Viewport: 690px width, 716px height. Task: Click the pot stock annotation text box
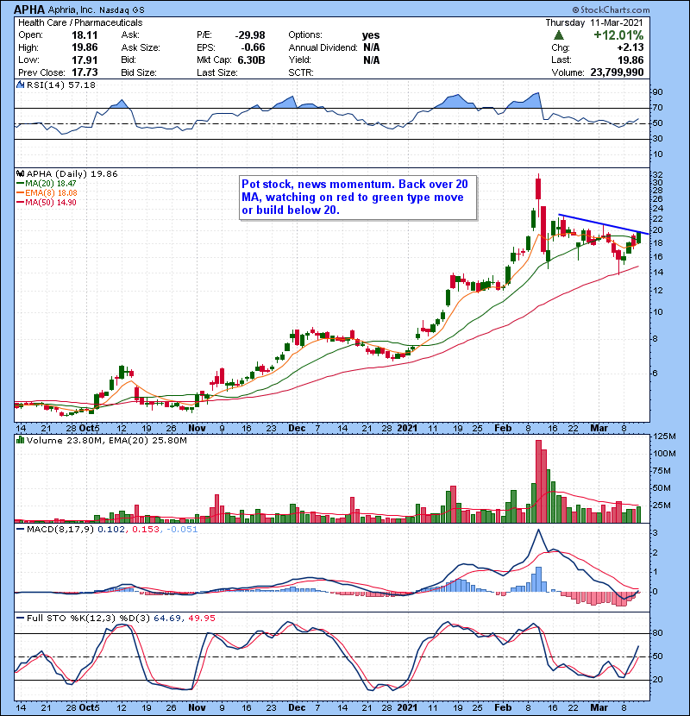click(x=358, y=198)
